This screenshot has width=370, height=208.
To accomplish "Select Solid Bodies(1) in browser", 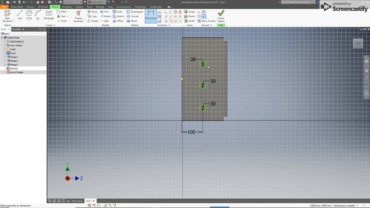I will coord(16,42).
